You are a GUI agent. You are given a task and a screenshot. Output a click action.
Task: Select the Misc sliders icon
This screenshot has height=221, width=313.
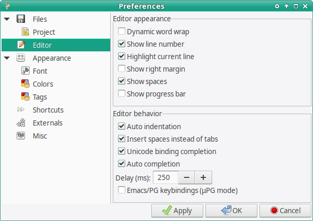click(x=21, y=135)
